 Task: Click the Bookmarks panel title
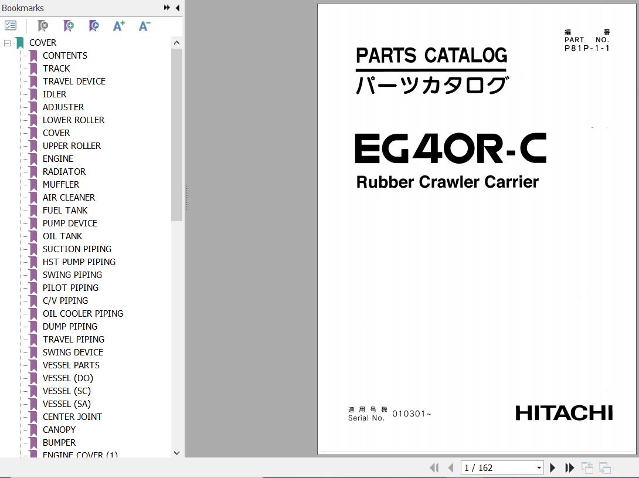click(x=23, y=8)
